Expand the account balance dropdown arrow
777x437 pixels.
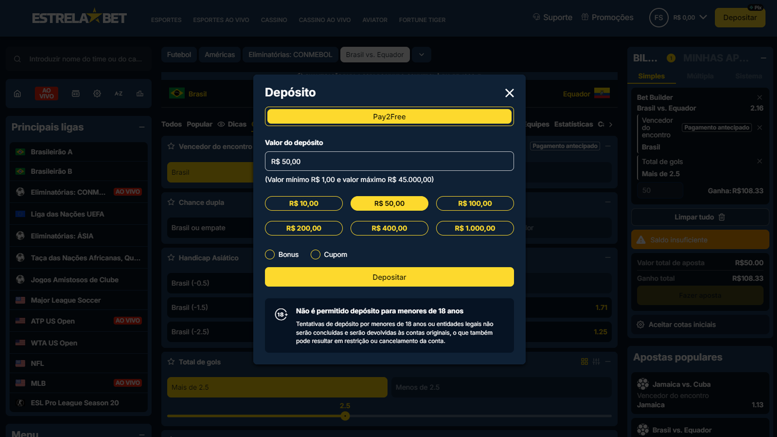tap(703, 17)
